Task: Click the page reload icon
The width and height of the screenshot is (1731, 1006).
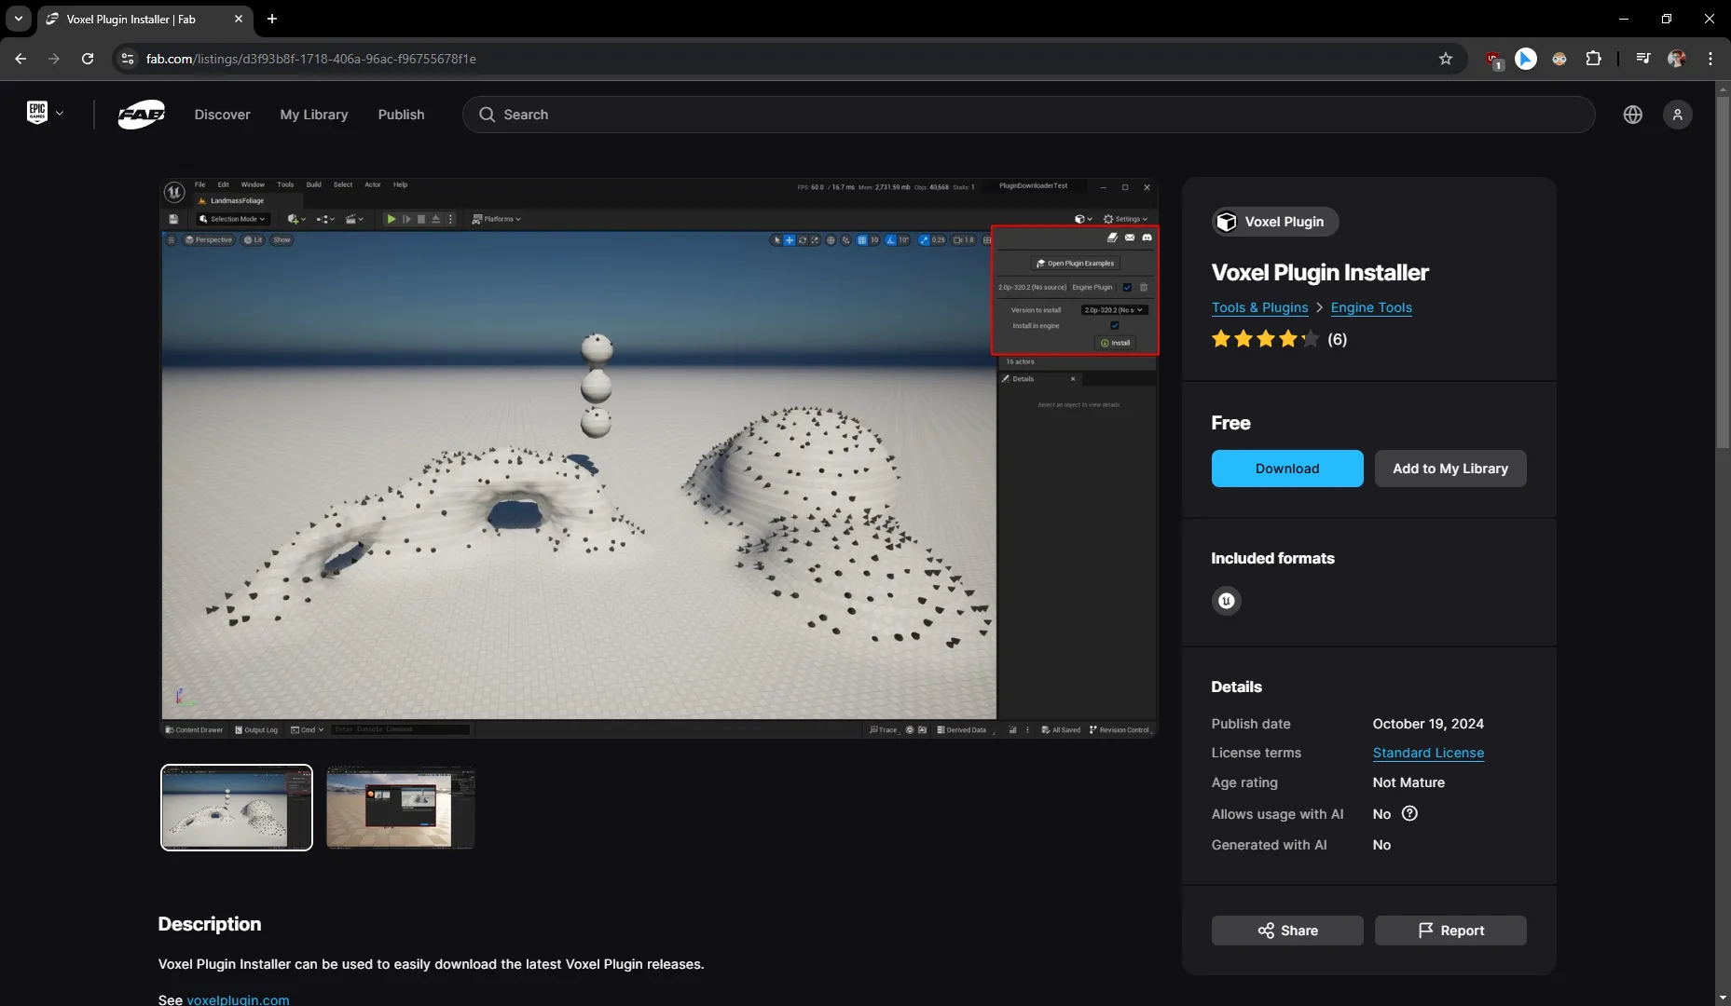Action: [87, 58]
